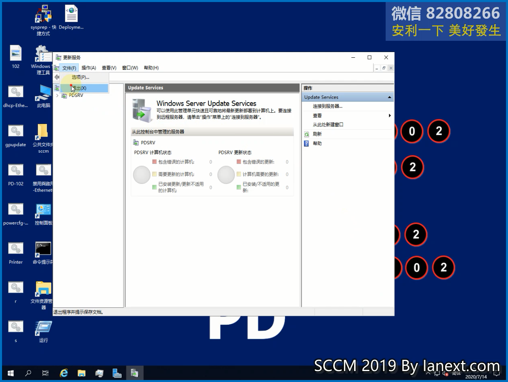Click 连接到服务器... in the actions pane
The width and height of the screenshot is (508, 382).
pos(327,106)
